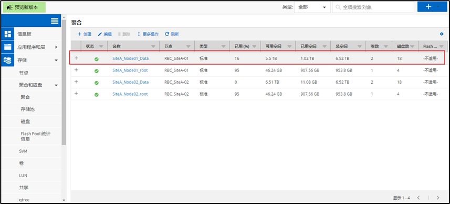Click the 存储 database icon in the sidebar

click(7, 60)
